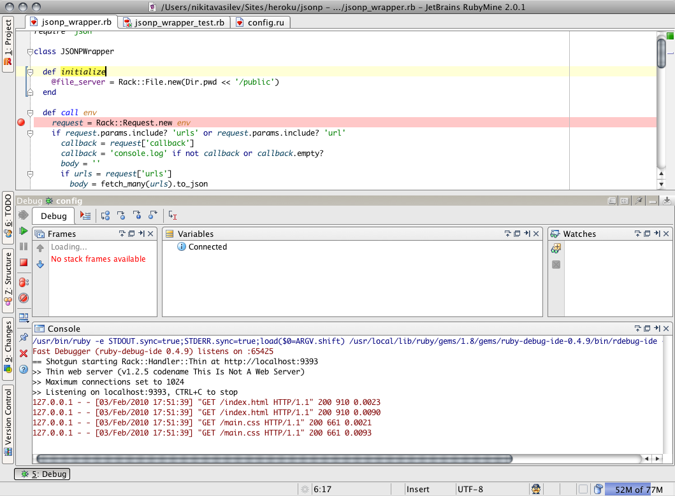Click the Run to Cursor icon
Screen dimensions: 675x496
click(x=173, y=215)
